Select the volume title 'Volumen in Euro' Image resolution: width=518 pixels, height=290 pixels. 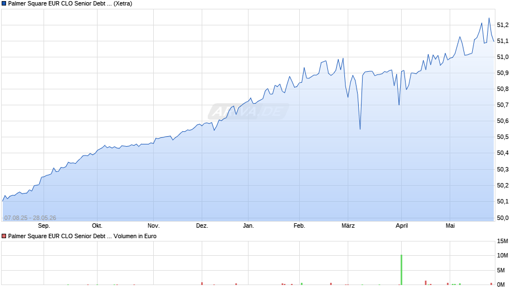click(x=135, y=236)
